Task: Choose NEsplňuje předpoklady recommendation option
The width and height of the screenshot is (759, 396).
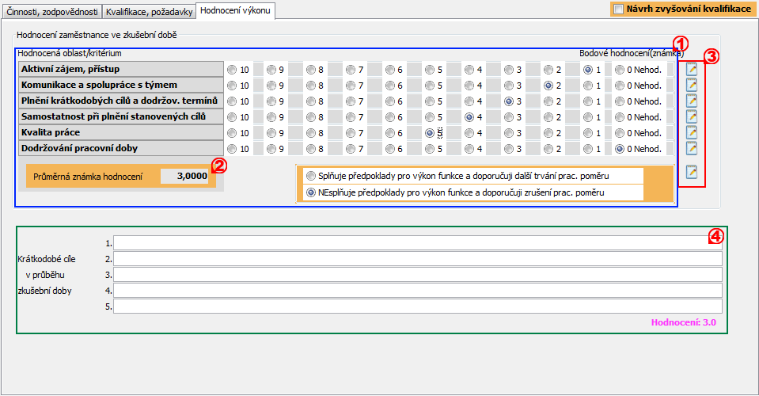Action: [311, 192]
